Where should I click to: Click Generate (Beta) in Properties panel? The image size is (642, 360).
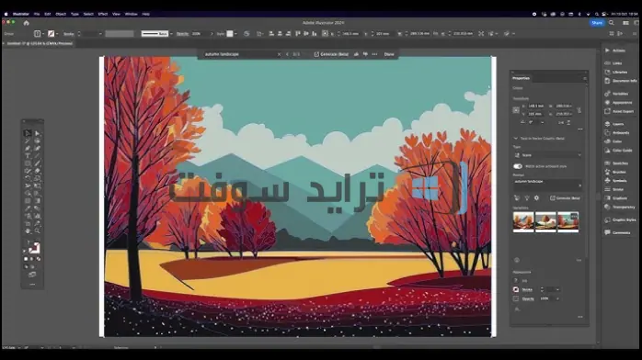[565, 198]
